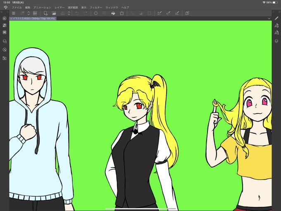Screen dimensions: 281x211
Task: Open the 編集 menu
Action: (x=28, y=7)
